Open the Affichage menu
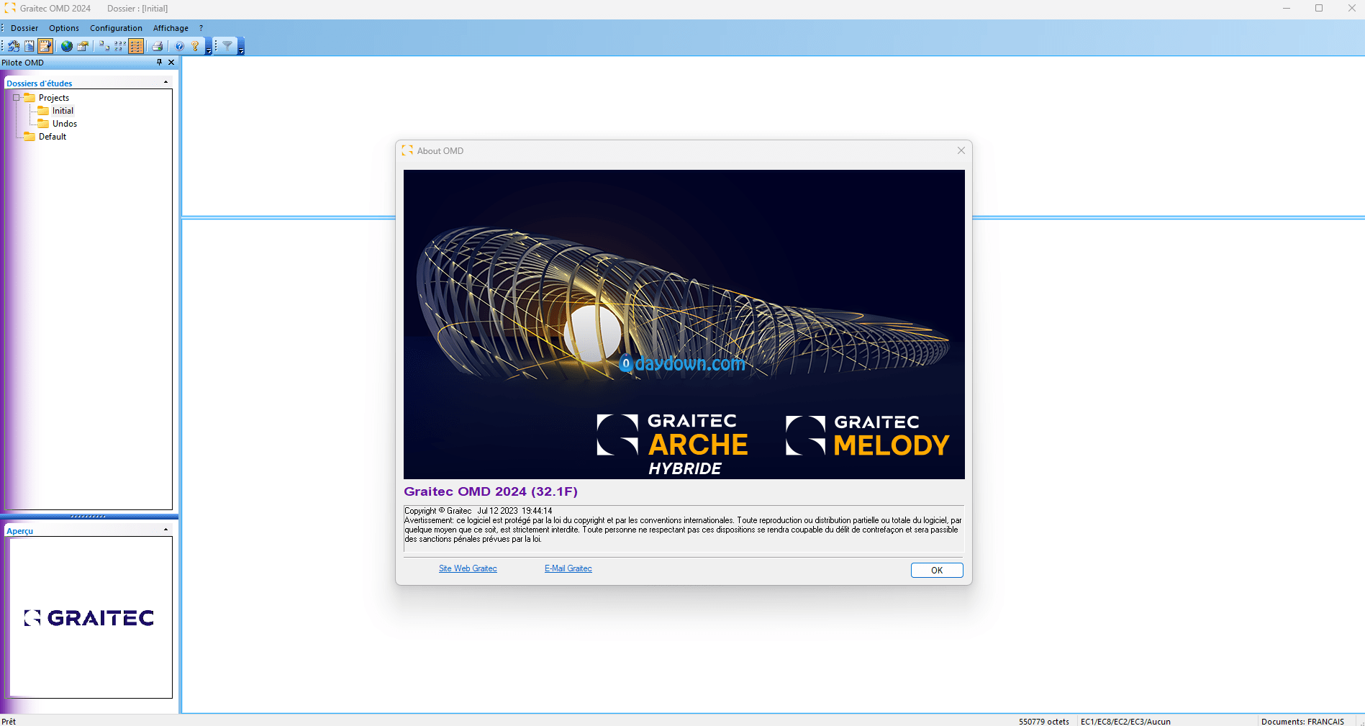The width and height of the screenshot is (1365, 726). coord(171,28)
